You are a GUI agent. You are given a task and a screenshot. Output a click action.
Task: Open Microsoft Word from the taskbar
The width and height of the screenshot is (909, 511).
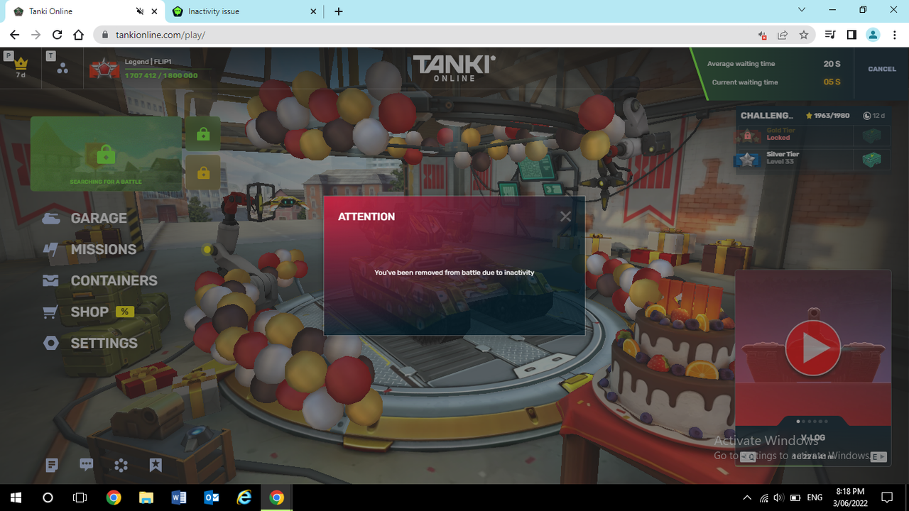(179, 498)
